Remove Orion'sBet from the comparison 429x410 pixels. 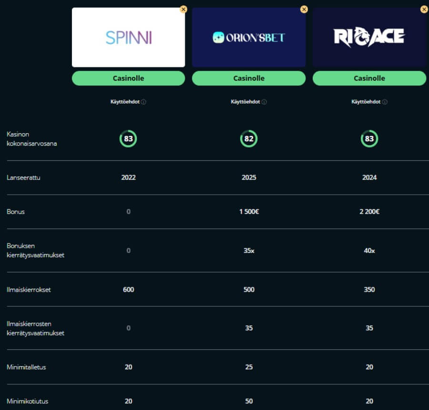304,10
